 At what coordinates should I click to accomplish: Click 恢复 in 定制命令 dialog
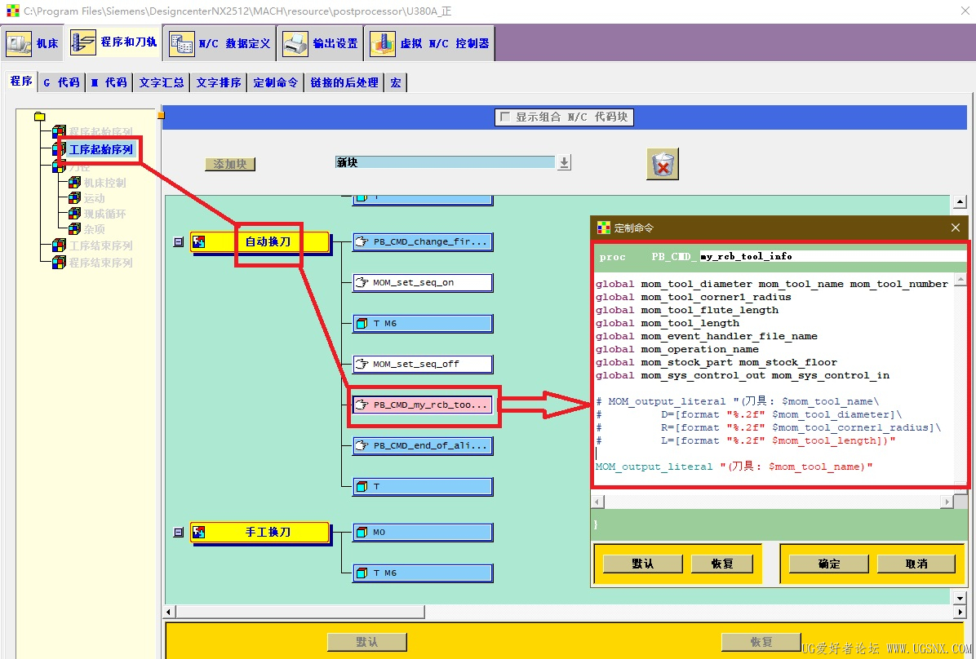(x=722, y=564)
